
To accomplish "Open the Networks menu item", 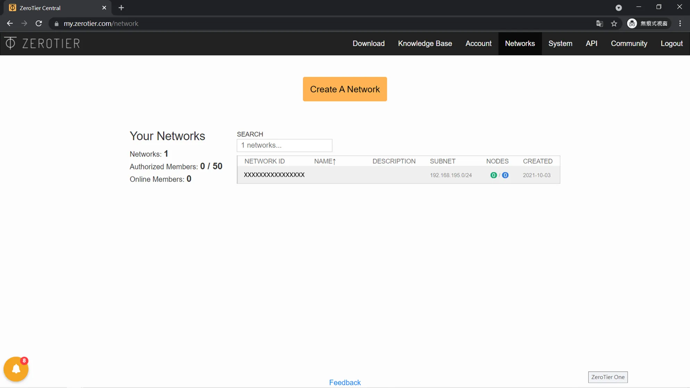I will pyautogui.click(x=520, y=43).
